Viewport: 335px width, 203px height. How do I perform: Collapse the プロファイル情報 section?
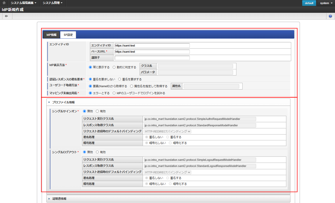click(49, 101)
